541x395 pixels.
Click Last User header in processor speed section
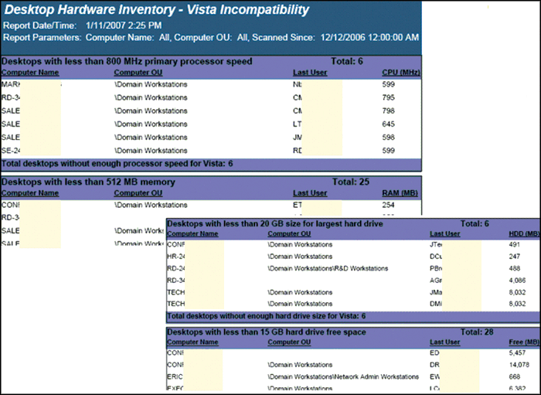click(310, 73)
